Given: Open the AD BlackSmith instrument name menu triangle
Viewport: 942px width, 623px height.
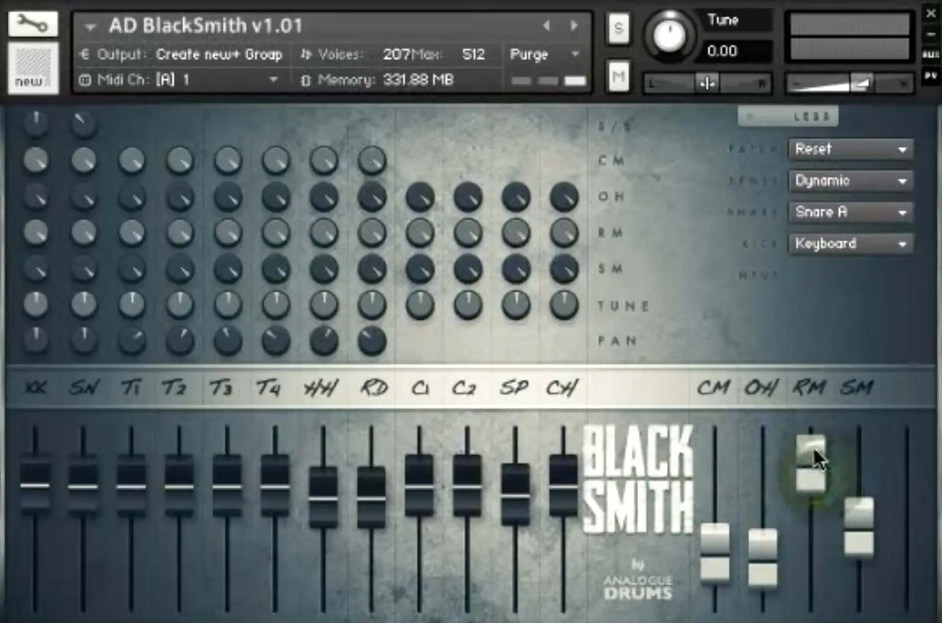Looking at the screenshot, I should (90, 27).
